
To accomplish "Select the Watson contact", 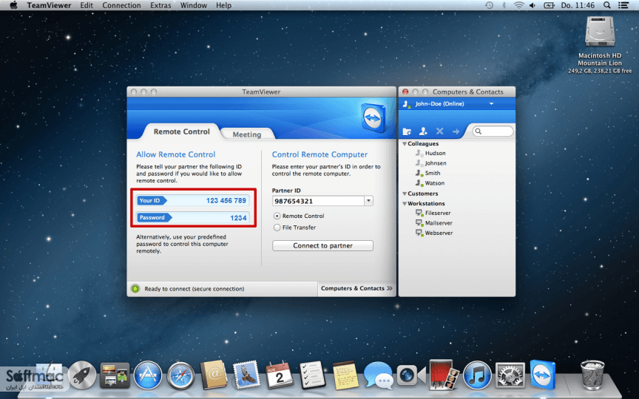I will [x=434, y=183].
